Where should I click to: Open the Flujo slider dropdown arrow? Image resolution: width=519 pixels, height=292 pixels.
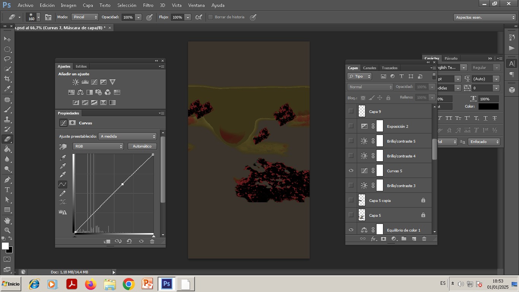pyautogui.click(x=188, y=17)
